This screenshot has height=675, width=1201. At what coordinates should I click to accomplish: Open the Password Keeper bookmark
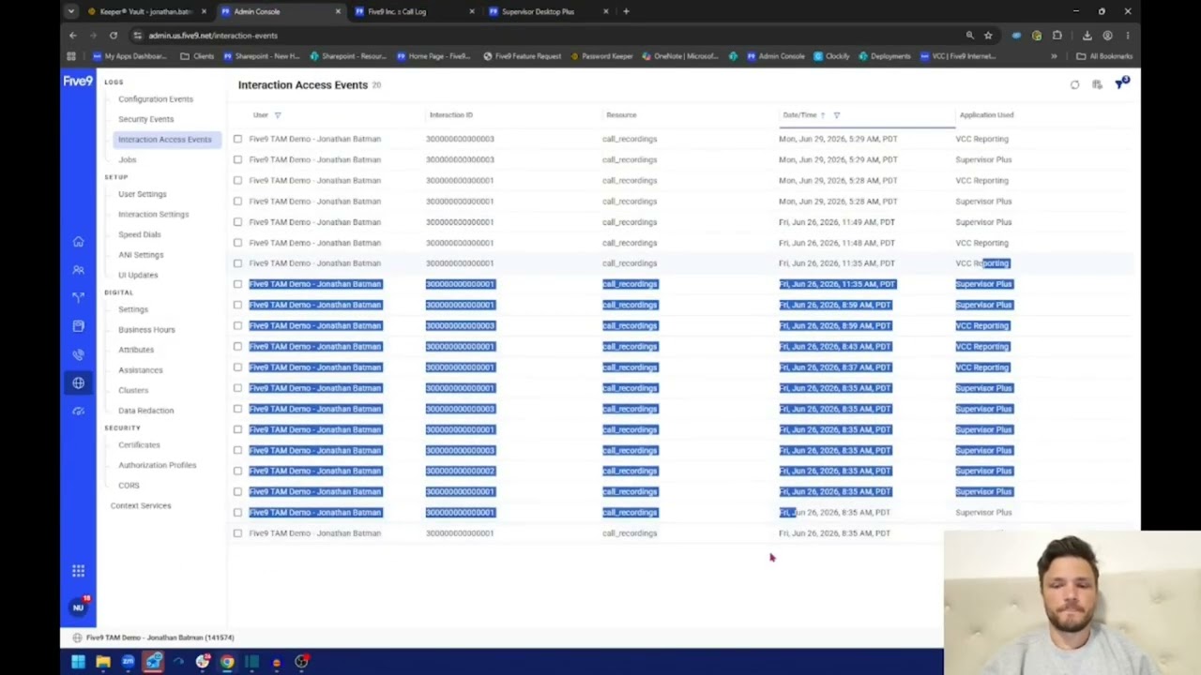point(600,56)
